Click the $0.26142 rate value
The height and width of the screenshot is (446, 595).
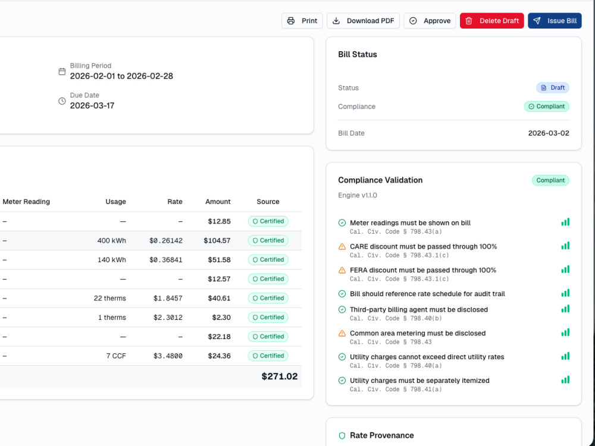click(x=166, y=240)
